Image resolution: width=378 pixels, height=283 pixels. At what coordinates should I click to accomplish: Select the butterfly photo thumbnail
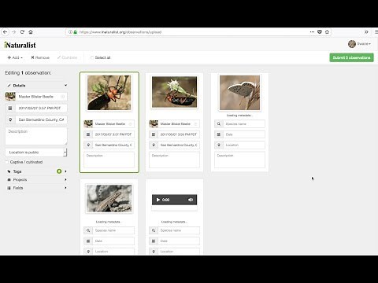click(239, 93)
